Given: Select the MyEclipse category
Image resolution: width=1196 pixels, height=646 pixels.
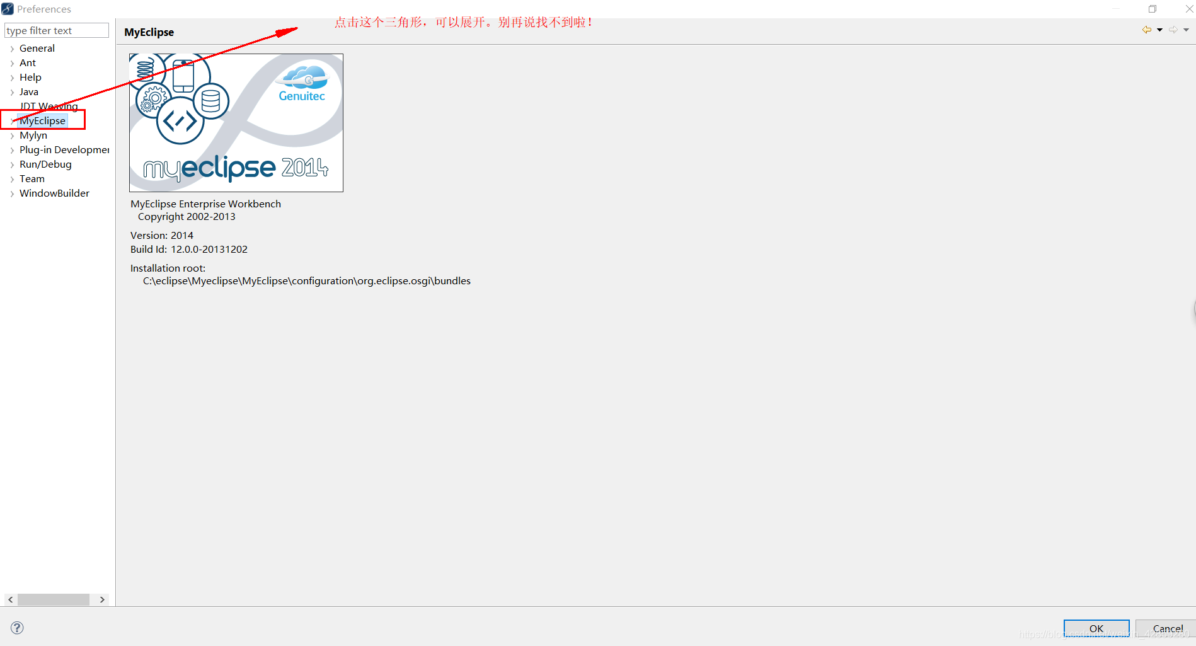Looking at the screenshot, I should click(42, 120).
